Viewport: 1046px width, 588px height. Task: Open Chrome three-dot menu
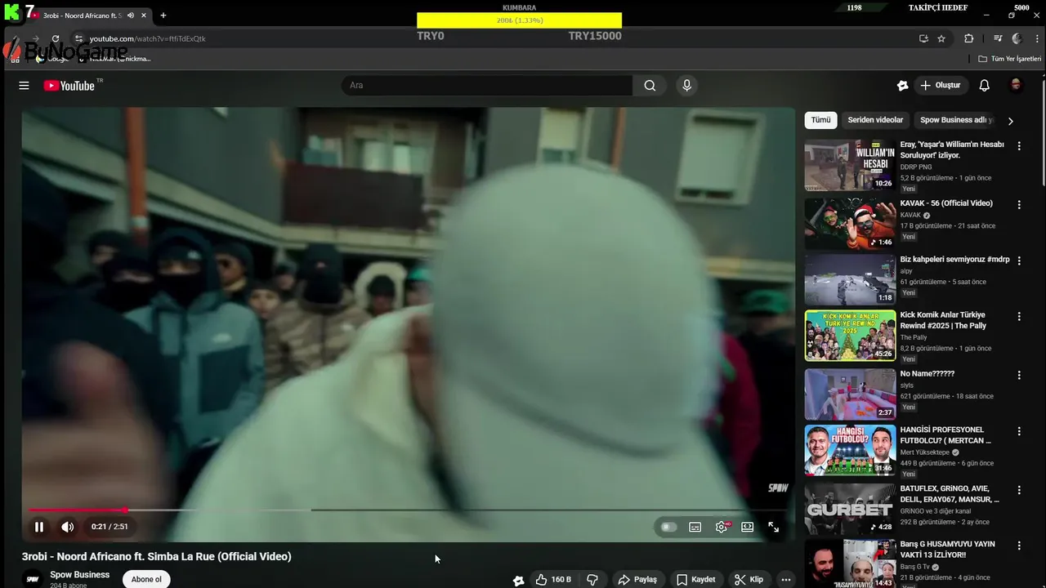point(1036,38)
